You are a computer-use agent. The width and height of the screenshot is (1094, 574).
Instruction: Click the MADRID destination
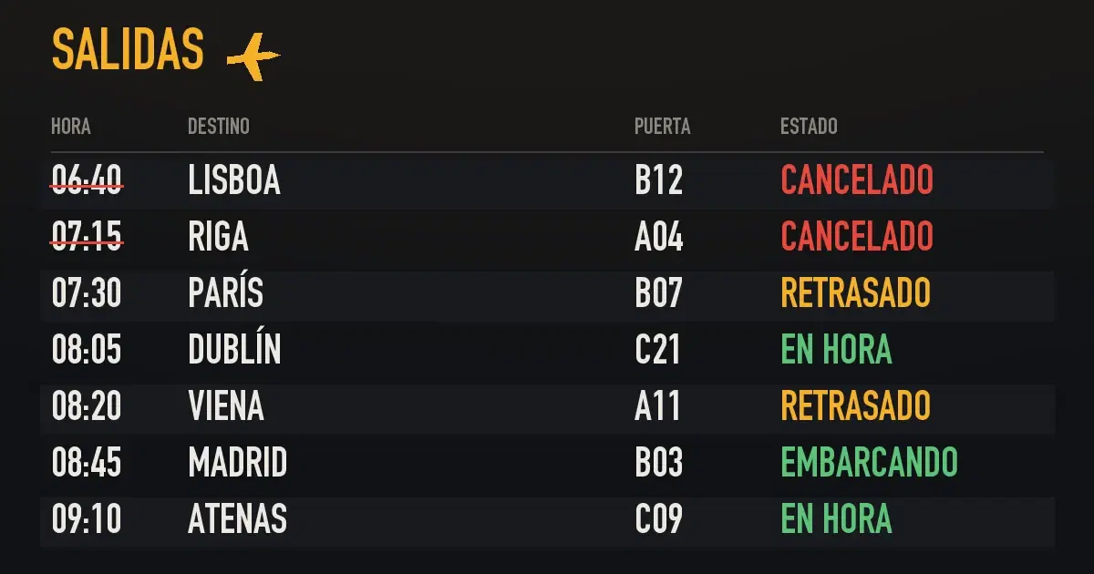[x=238, y=463]
